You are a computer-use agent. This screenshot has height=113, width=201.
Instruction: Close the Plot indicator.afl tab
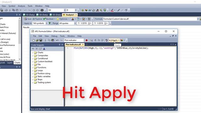[83, 45]
